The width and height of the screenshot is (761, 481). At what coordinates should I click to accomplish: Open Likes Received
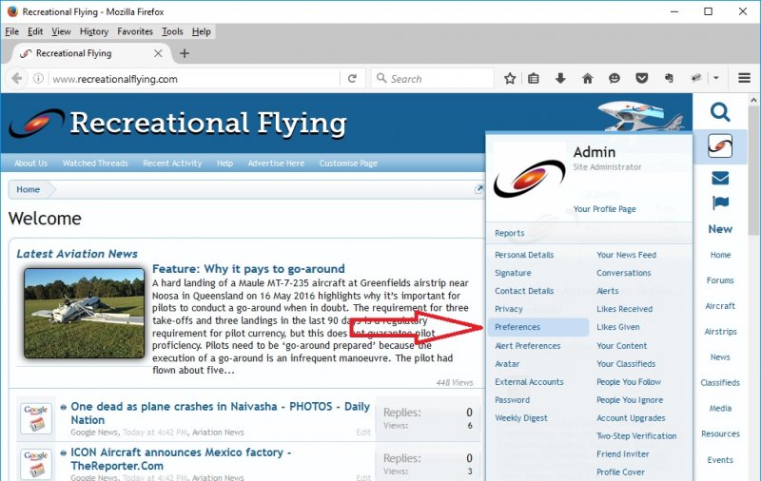[624, 309]
